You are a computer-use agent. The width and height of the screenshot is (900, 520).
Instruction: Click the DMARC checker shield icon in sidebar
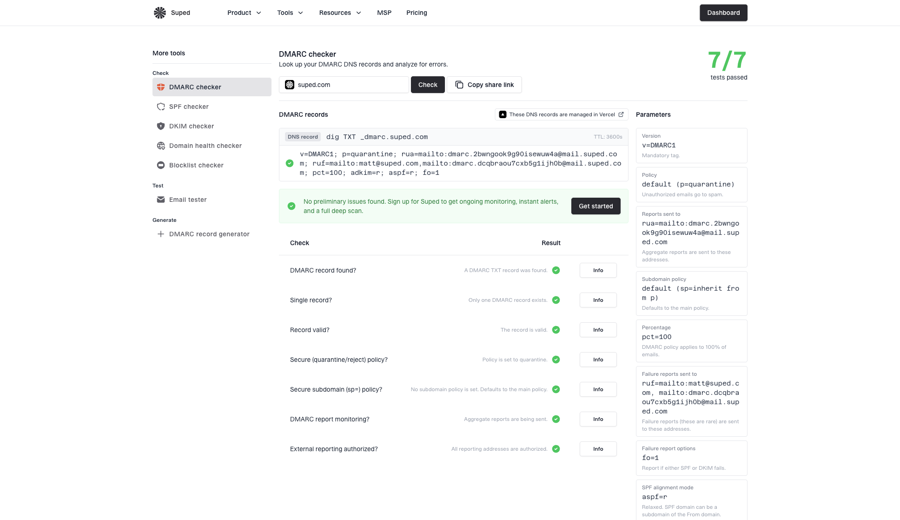[x=161, y=87]
